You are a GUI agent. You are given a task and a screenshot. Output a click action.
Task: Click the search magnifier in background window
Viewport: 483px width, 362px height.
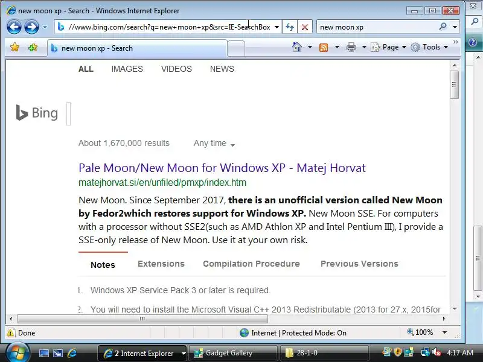475,21
